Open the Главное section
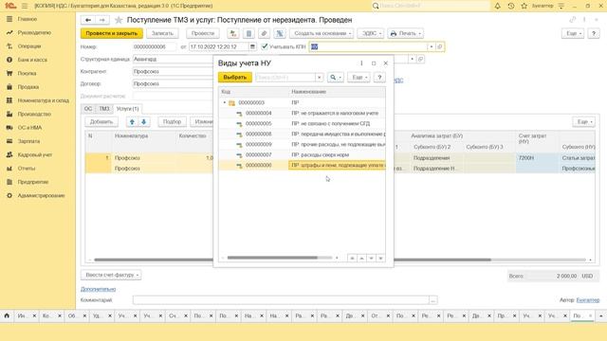Screen dimensions: 607x341 coord(28,19)
